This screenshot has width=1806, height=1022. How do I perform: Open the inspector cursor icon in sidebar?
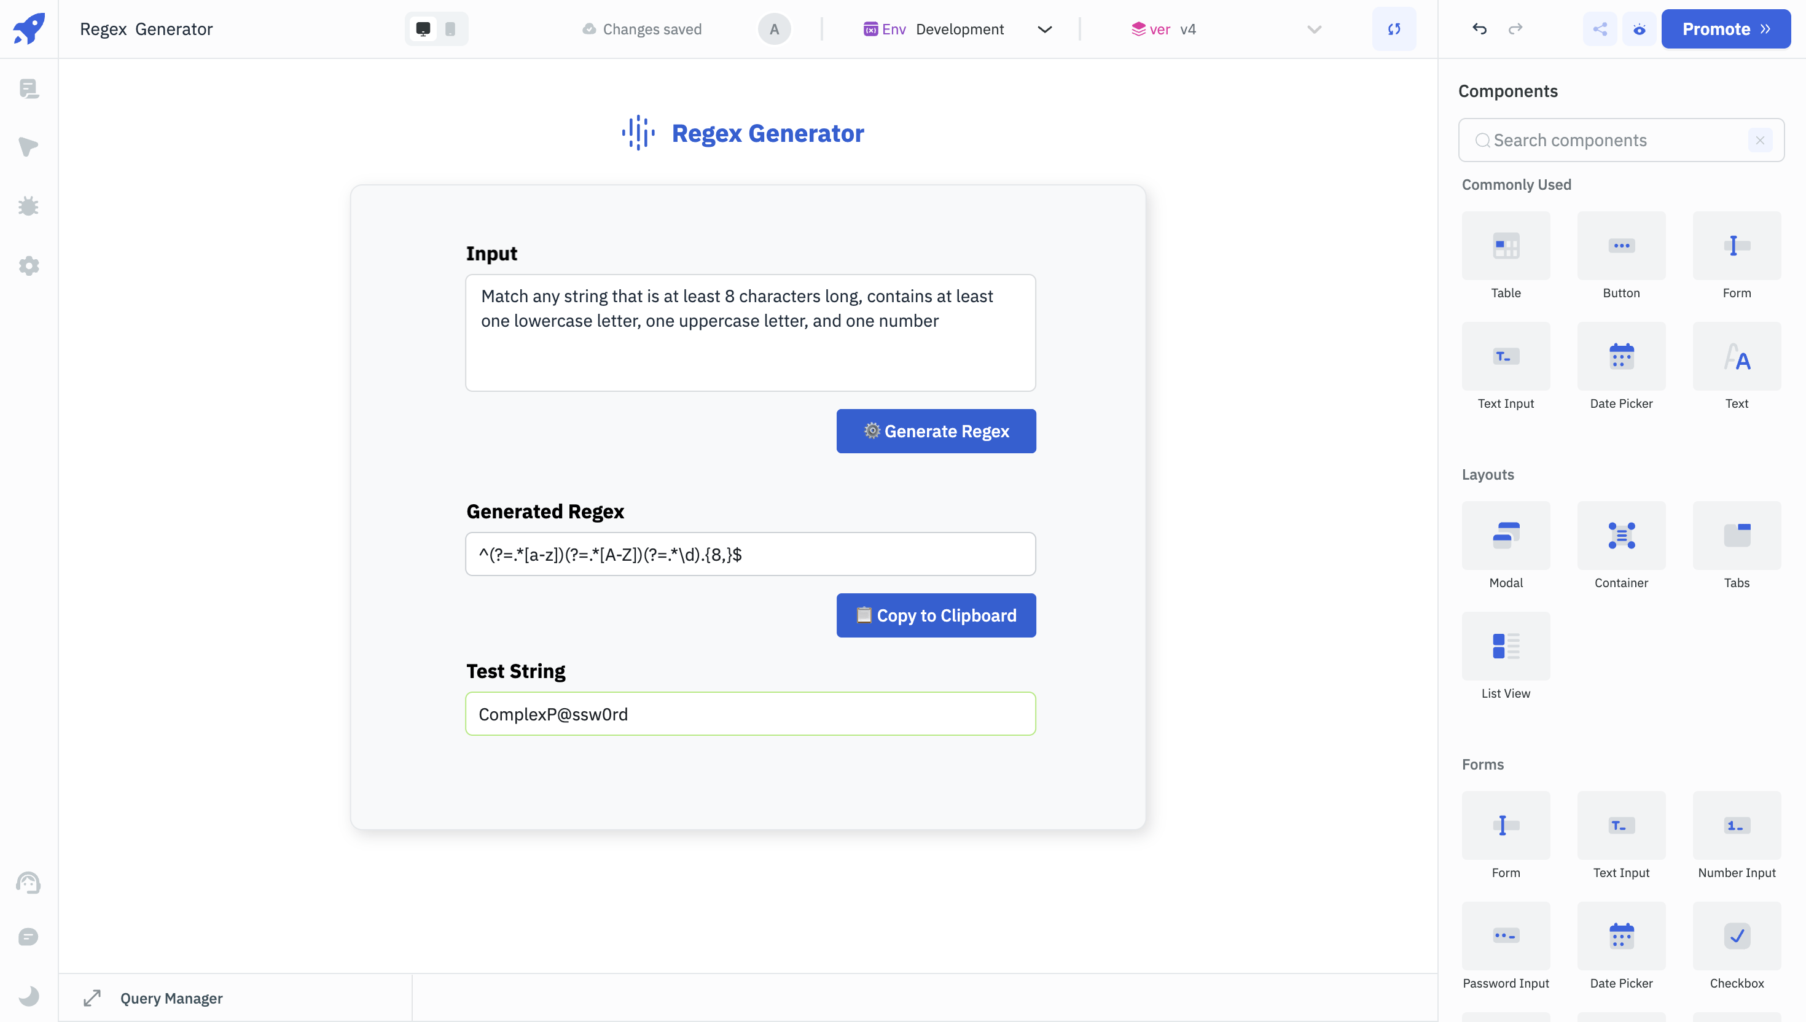pyautogui.click(x=29, y=147)
